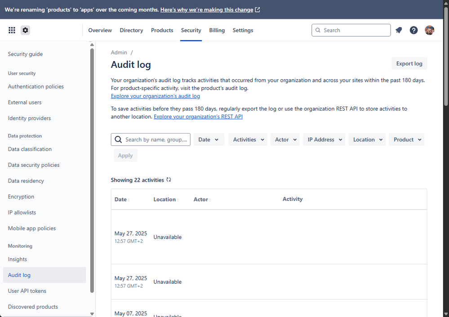Image resolution: width=449 pixels, height=317 pixels.
Task: Open User API tokens page
Action: click(27, 290)
